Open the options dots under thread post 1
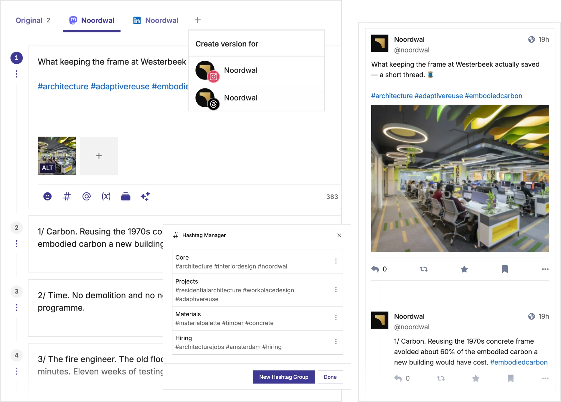561x402 pixels. coord(16,74)
